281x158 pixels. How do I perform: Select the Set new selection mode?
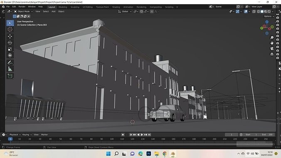click(x=15, y=16)
